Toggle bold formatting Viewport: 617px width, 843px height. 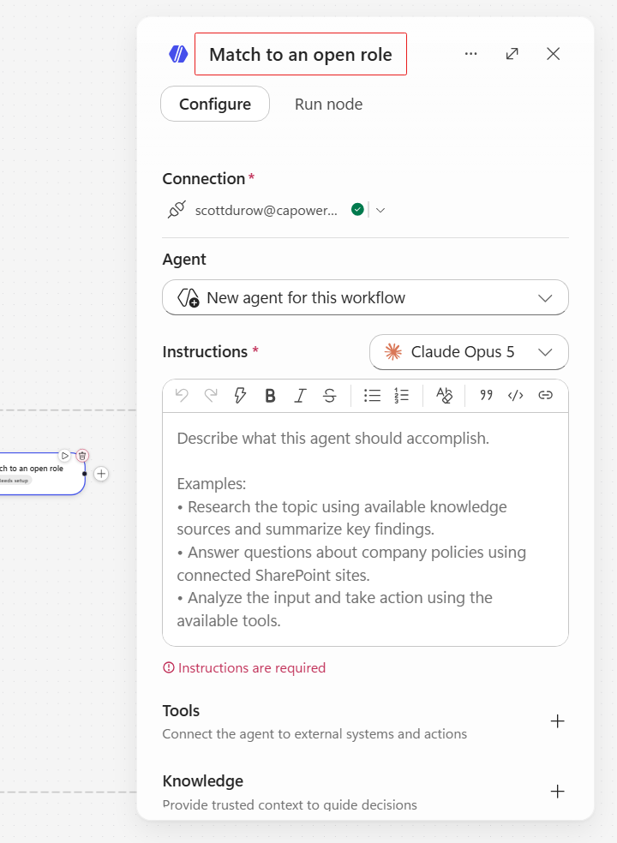tap(270, 396)
